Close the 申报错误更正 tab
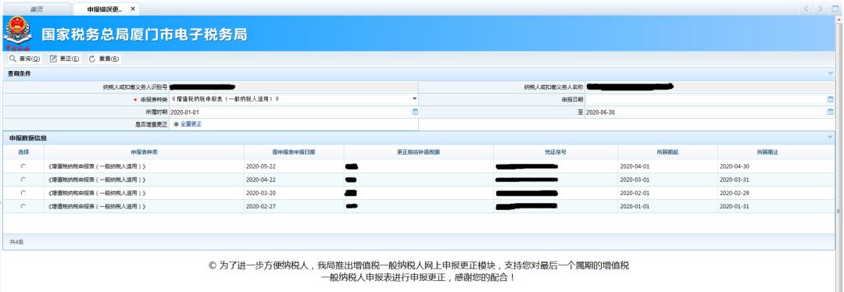 click(x=133, y=9)
